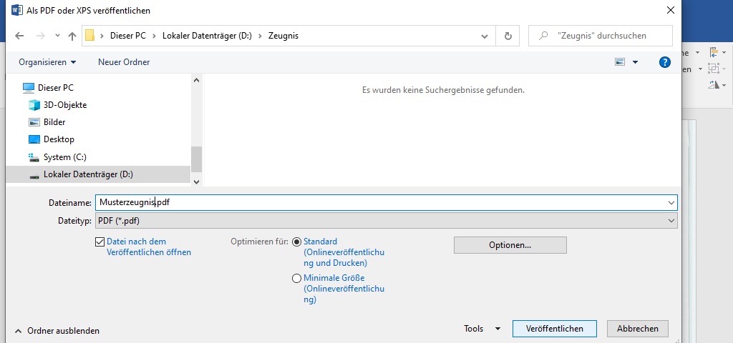Select Bilder folder in sidebar

pyautogui.click(x=54, y=122)
